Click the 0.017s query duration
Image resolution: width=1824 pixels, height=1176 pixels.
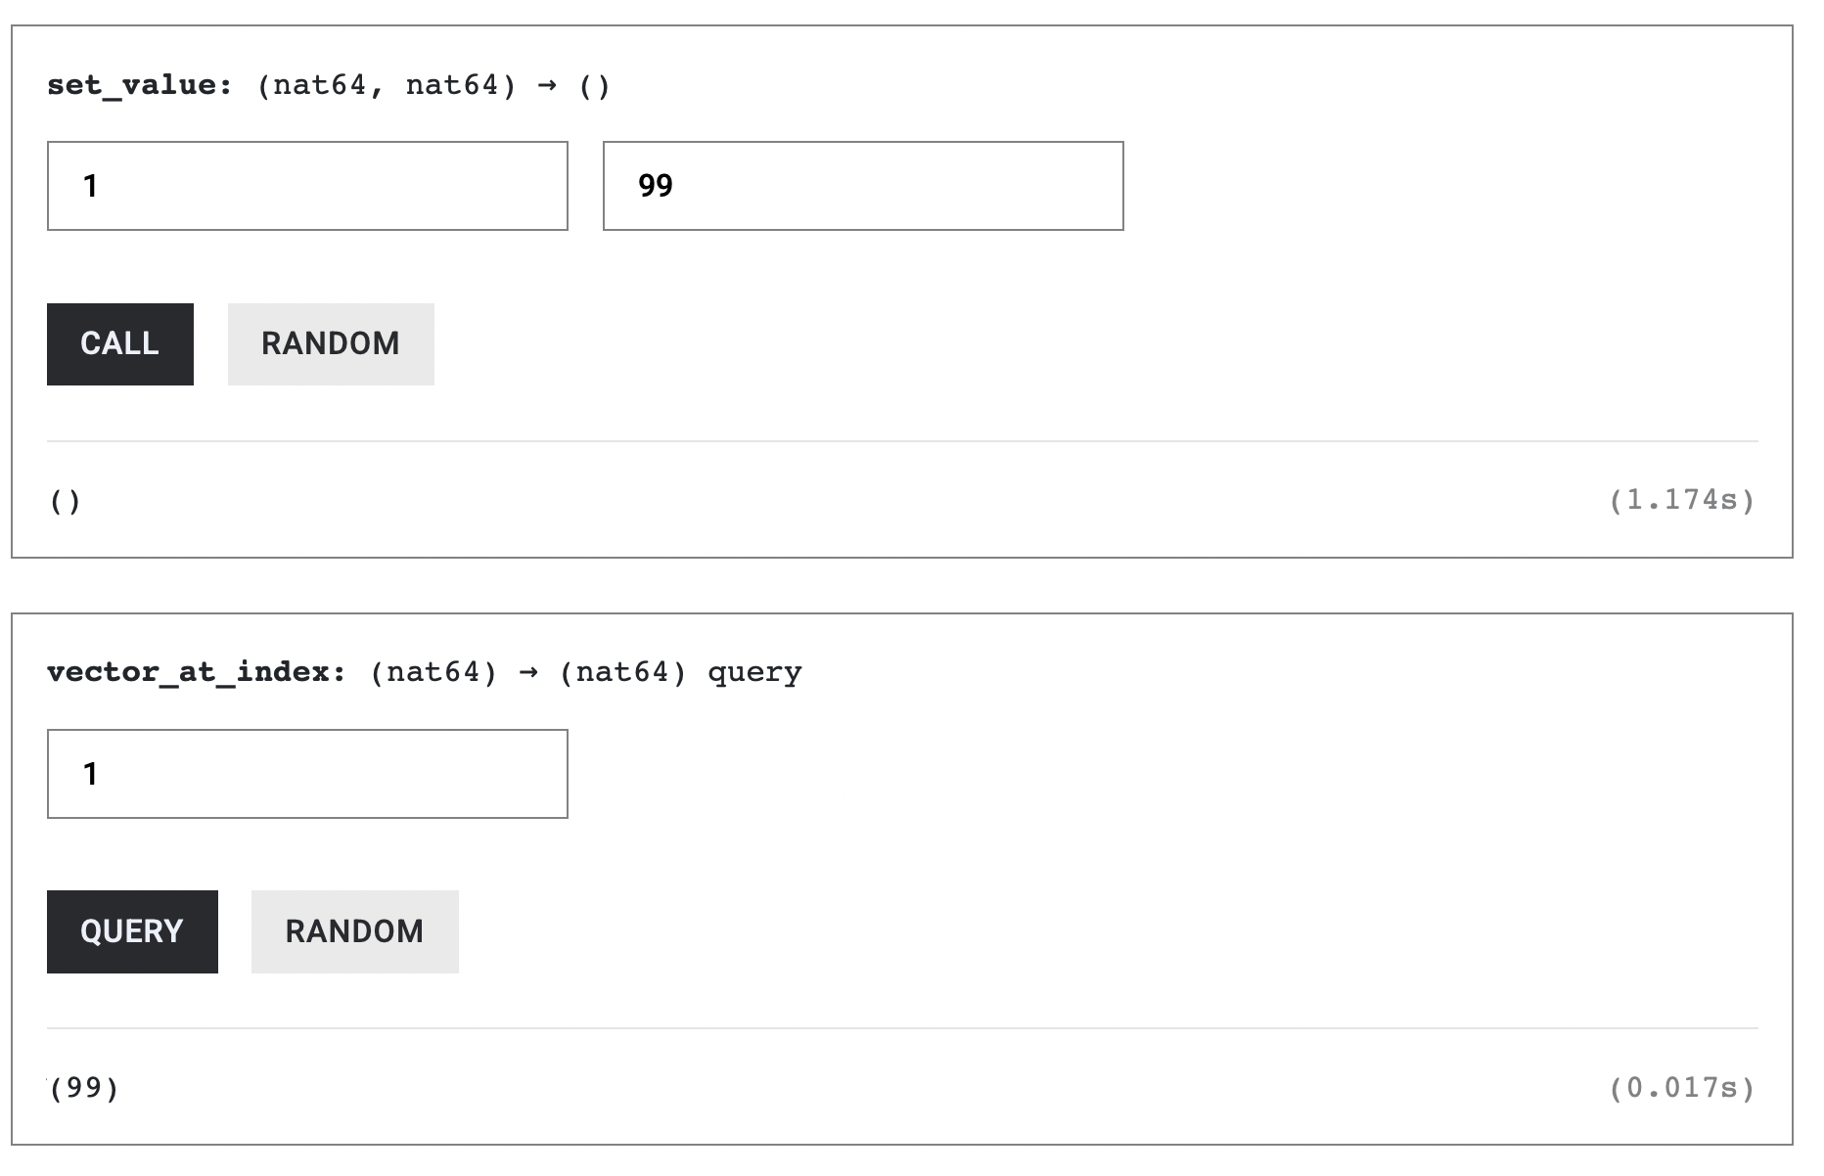pos(1682,1088)
